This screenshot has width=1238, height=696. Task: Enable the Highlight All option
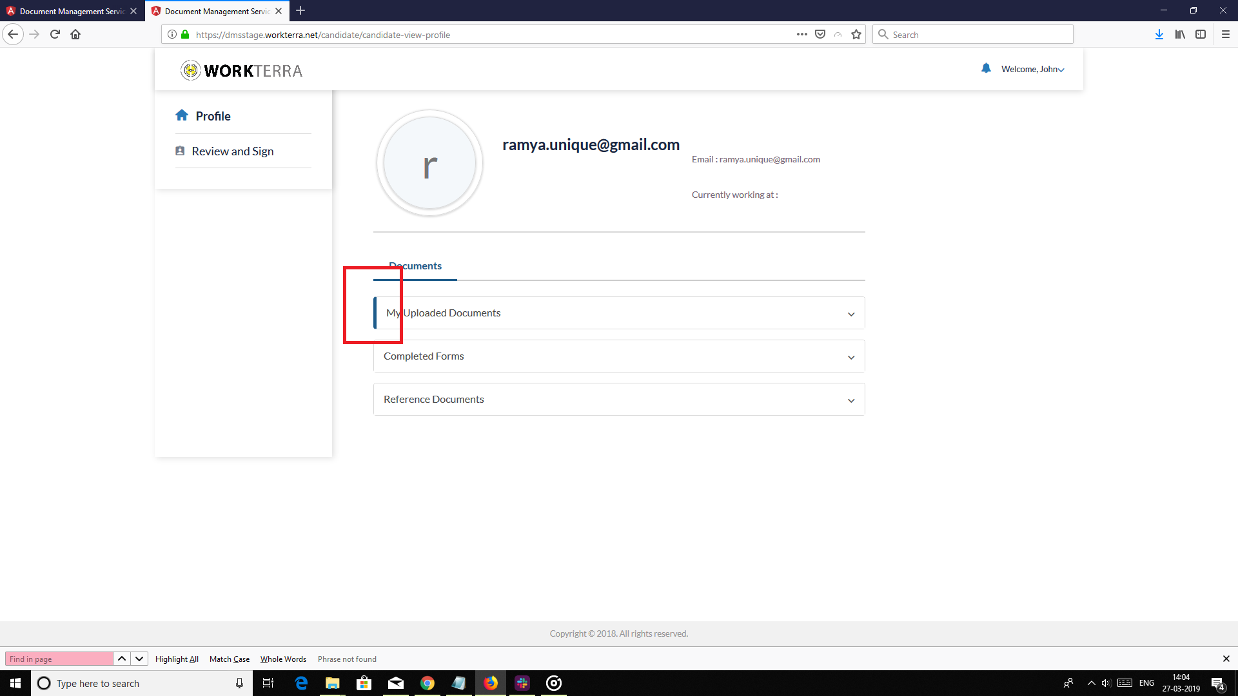click(177, 659)
